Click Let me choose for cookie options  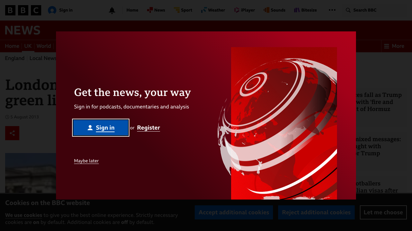click(383, 212)
